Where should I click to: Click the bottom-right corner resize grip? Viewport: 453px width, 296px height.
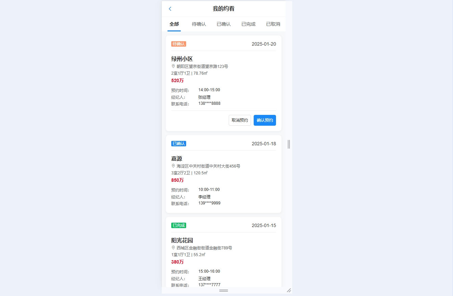point(289,290)
